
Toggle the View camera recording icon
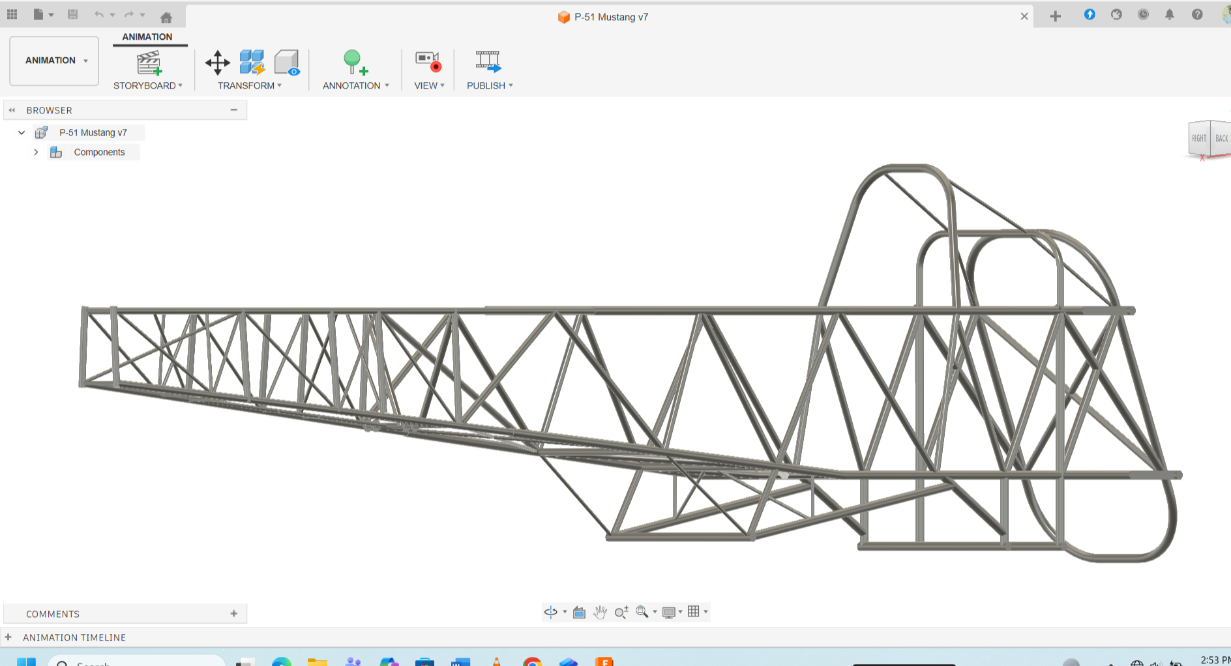pyautogui.click(x=428, y=61)
